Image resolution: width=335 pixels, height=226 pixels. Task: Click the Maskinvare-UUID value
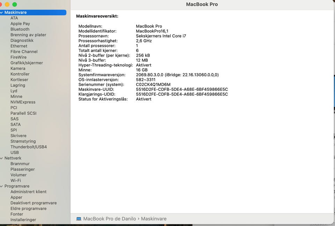point(182,89)
